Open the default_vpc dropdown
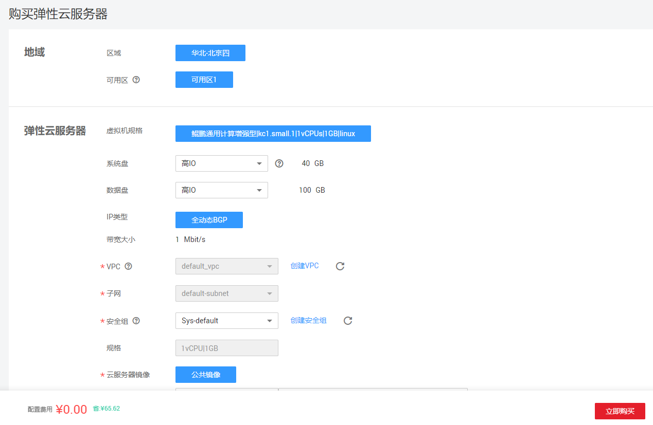Screen dimensions: 653x425 pos(227,266)
